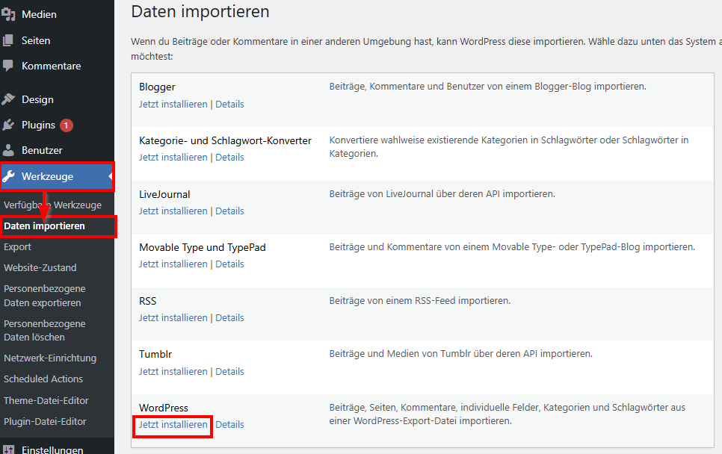Install the WordPress importer now
722x454 pixels.
coord(173,425)
